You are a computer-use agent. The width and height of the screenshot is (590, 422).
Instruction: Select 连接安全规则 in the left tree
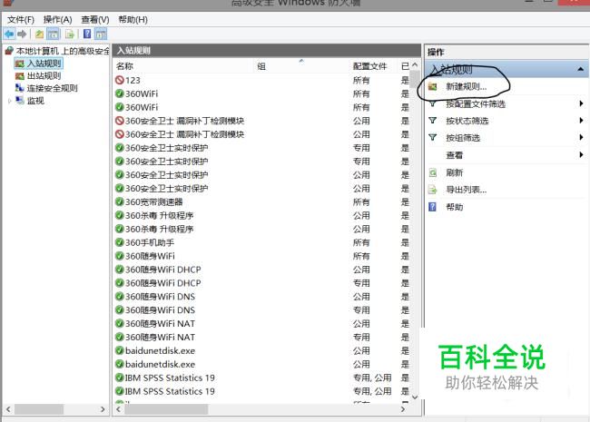click(x=53, y=88)
